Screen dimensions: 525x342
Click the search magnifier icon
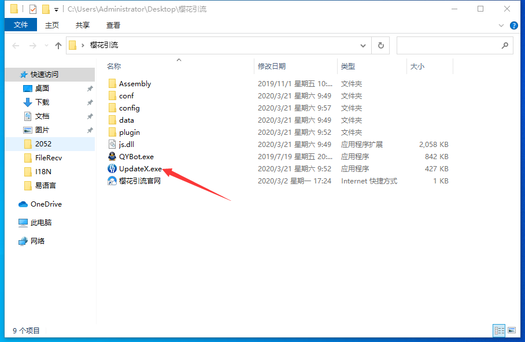[505, 45]
